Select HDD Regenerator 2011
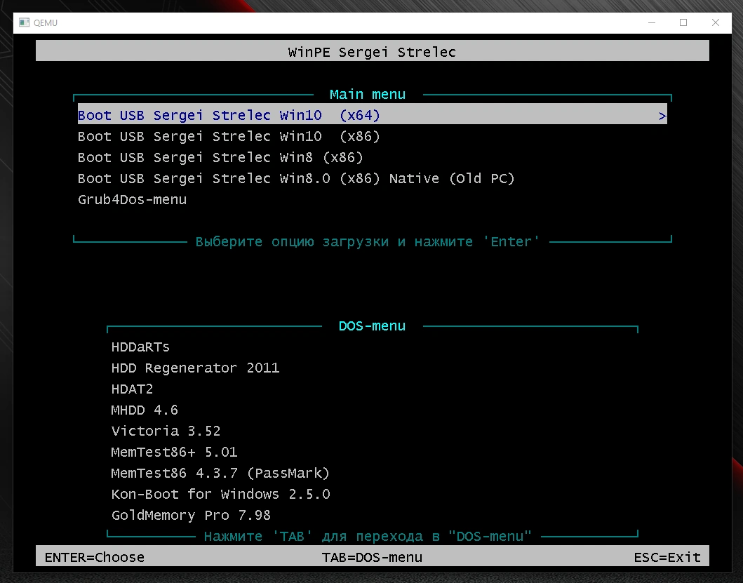Image resolution: width=743 pixels, height=583 pixels. (x=195, y=368)
